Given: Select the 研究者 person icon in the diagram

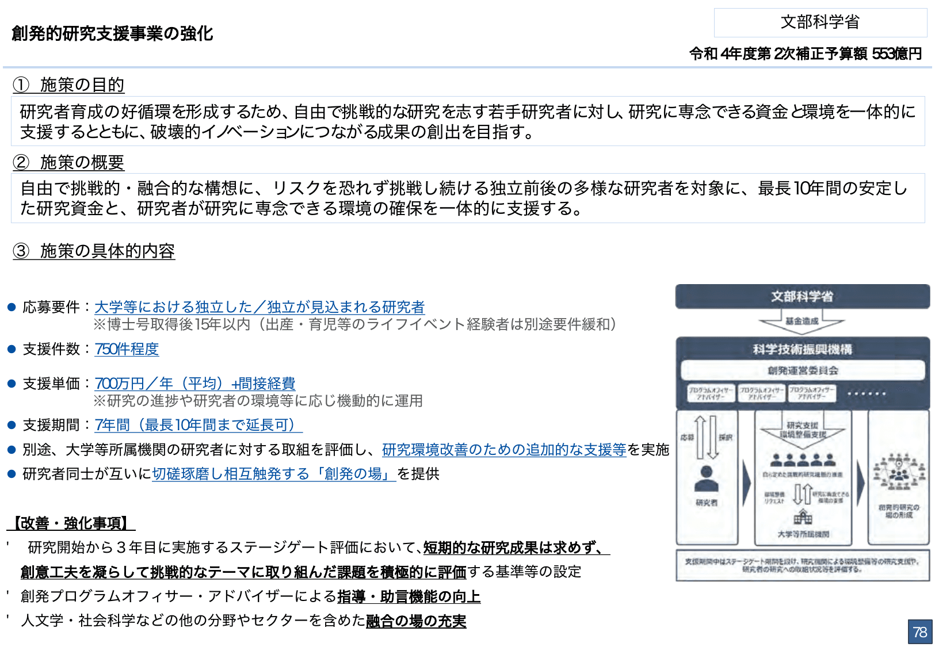Looking at the screenshot, I should (706, 477).
